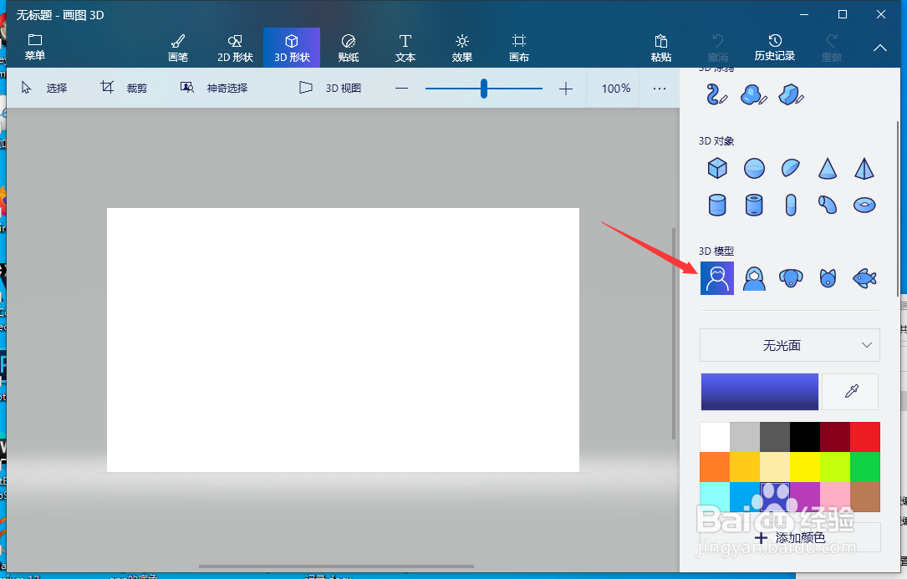Pick the black color swatch
907x579 pixels.
coord(805,437)
